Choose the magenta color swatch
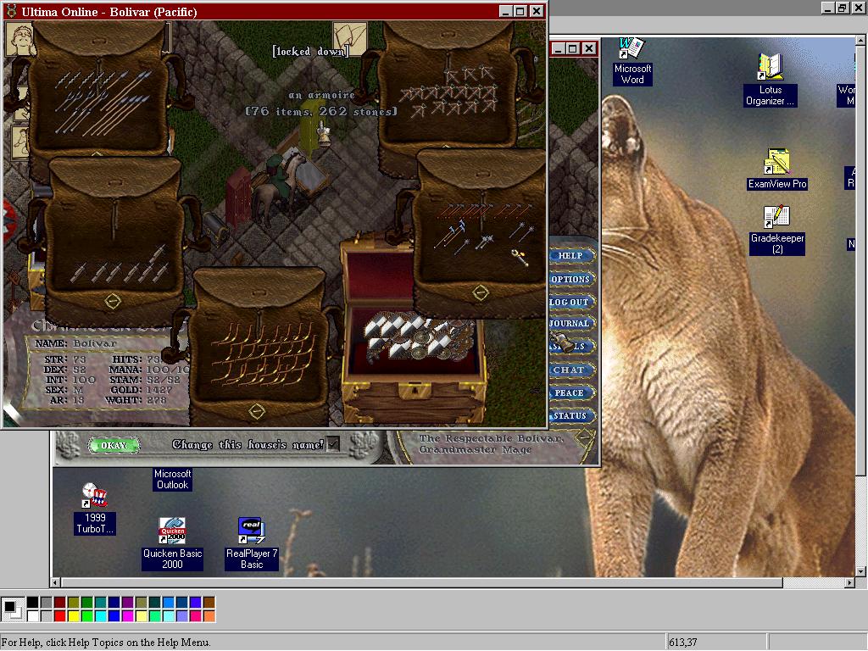This screenshot has width=868, height=651. pyautogui.click(x=127, y=615)
